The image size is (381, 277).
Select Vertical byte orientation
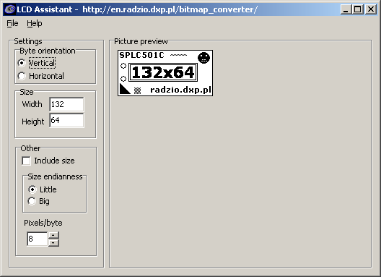[22, 63]
